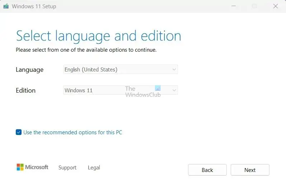Uncheck Use the recommended options checkbox

tap(19, 132)
